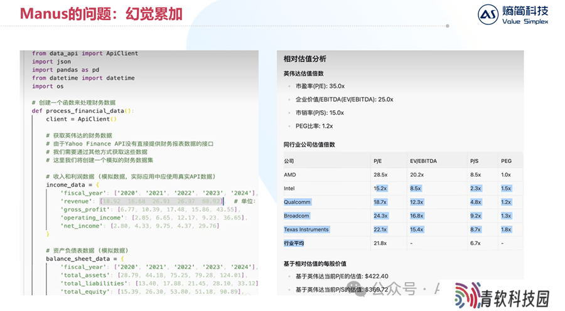Click Intel's P/E value "15.2x"
This screenshot has width=565, height=311.
coord(380,188)
